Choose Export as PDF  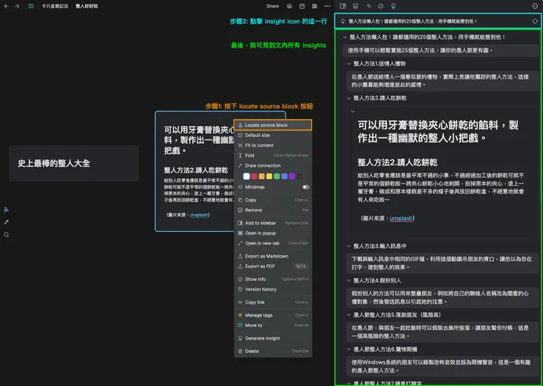(x=273, y=266)
